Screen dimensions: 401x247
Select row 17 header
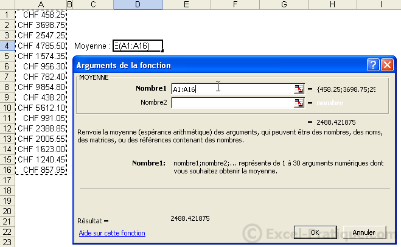click(7, 180)
